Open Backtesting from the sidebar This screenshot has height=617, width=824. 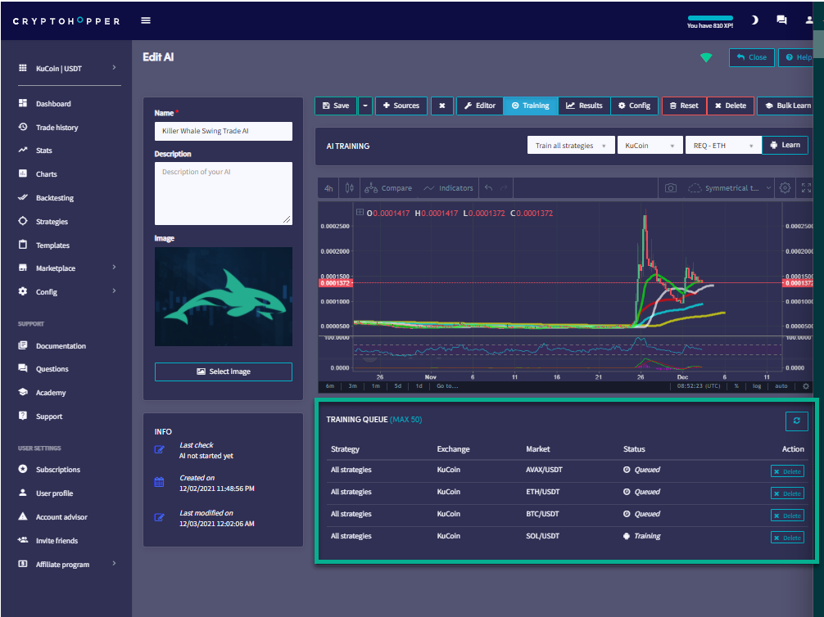(54, 198)
